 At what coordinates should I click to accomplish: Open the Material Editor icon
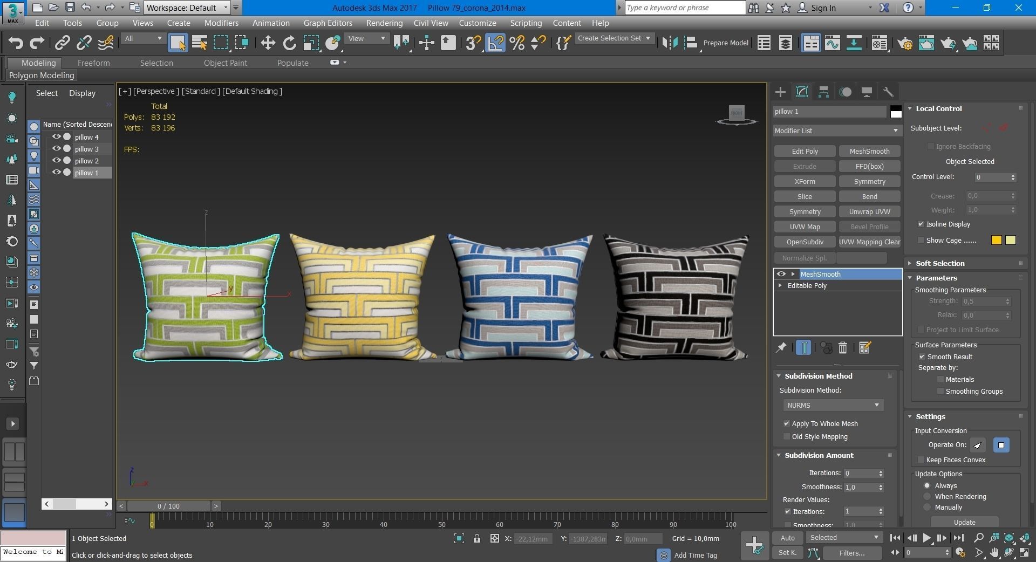coord(880,43)
